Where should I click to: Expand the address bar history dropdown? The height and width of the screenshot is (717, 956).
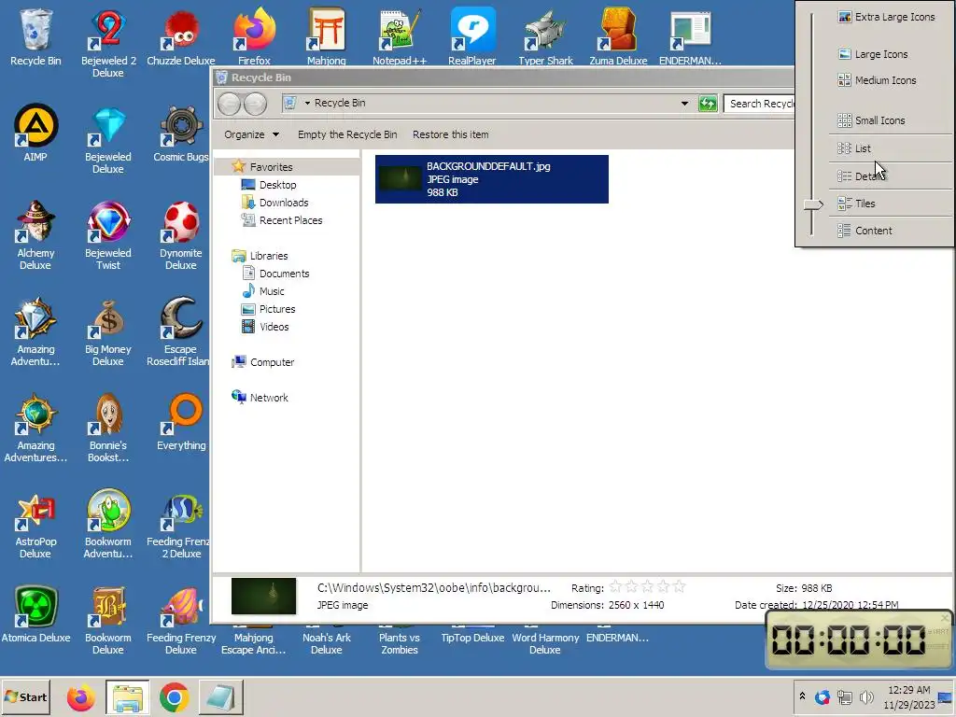tap(684, 104)
